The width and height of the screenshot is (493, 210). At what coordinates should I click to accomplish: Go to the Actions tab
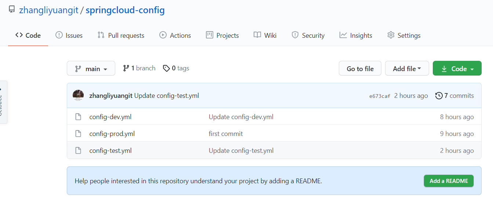[175, 35]
